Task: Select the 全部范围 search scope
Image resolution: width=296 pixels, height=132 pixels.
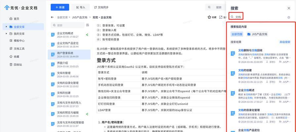Action: (x=237, y=34)
